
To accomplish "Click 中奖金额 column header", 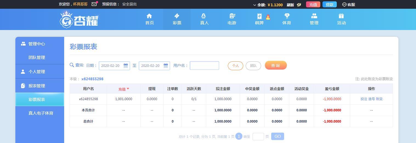I will (x=252, y=89).
